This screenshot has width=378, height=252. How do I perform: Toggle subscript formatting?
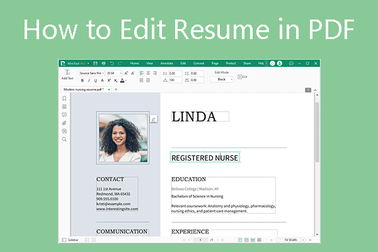(116, 80)
